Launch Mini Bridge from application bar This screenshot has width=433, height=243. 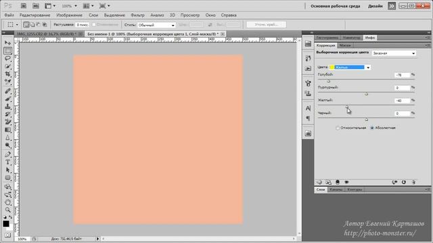pyautogui.click(x=36, y=6)
